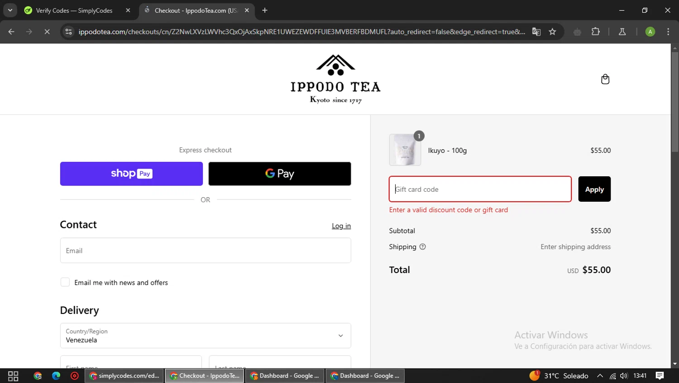Open the Chrome Labs flask icon
This screenshot has height=383, width=679.
(x=622, y=32)
